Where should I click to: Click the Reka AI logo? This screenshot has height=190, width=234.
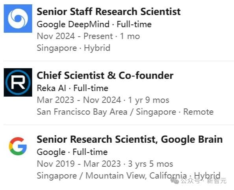click(18, 82)
